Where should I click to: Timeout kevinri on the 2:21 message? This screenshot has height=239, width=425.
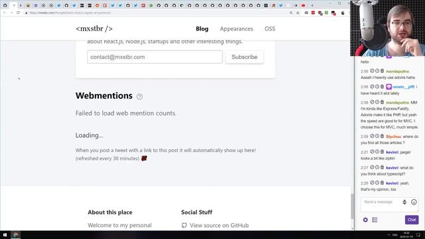pyautogui.click(x=377, y=152)
